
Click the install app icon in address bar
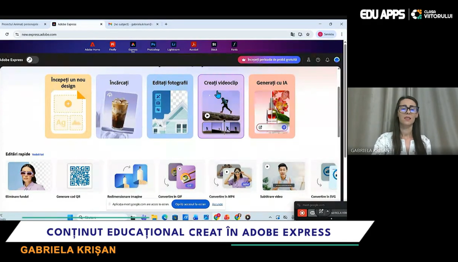tap(300, 34)
